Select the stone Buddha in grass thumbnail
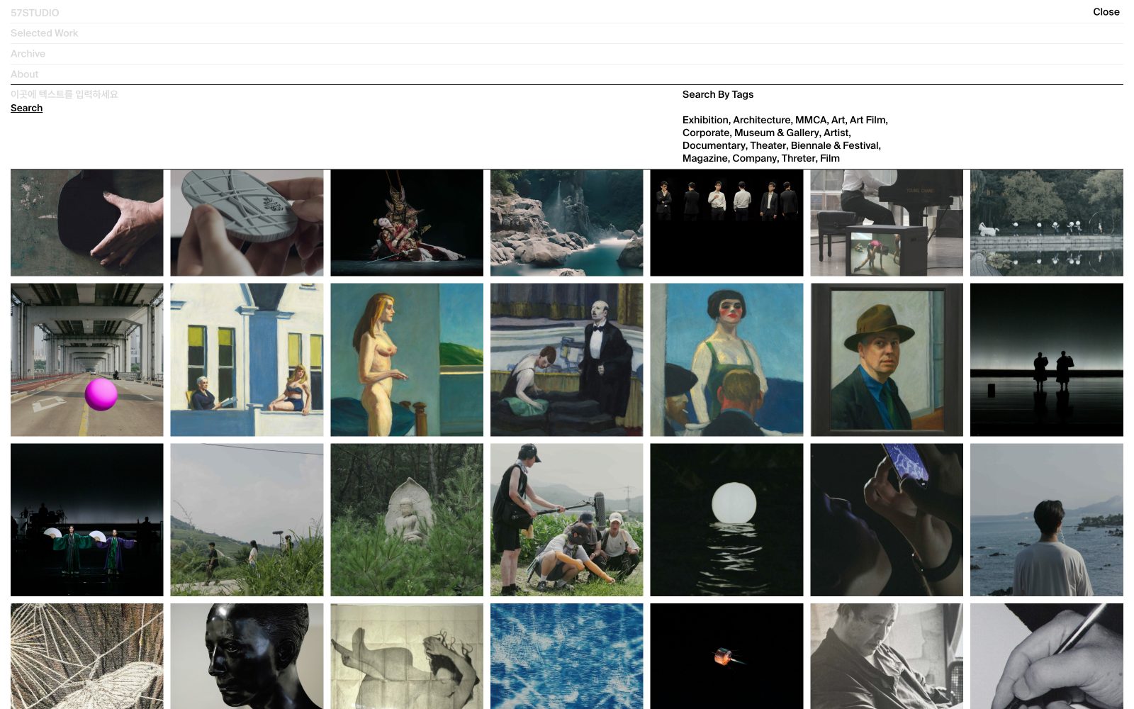This screenshot has height=709, width=1134. pyautogui.click(x=407, y=520)
